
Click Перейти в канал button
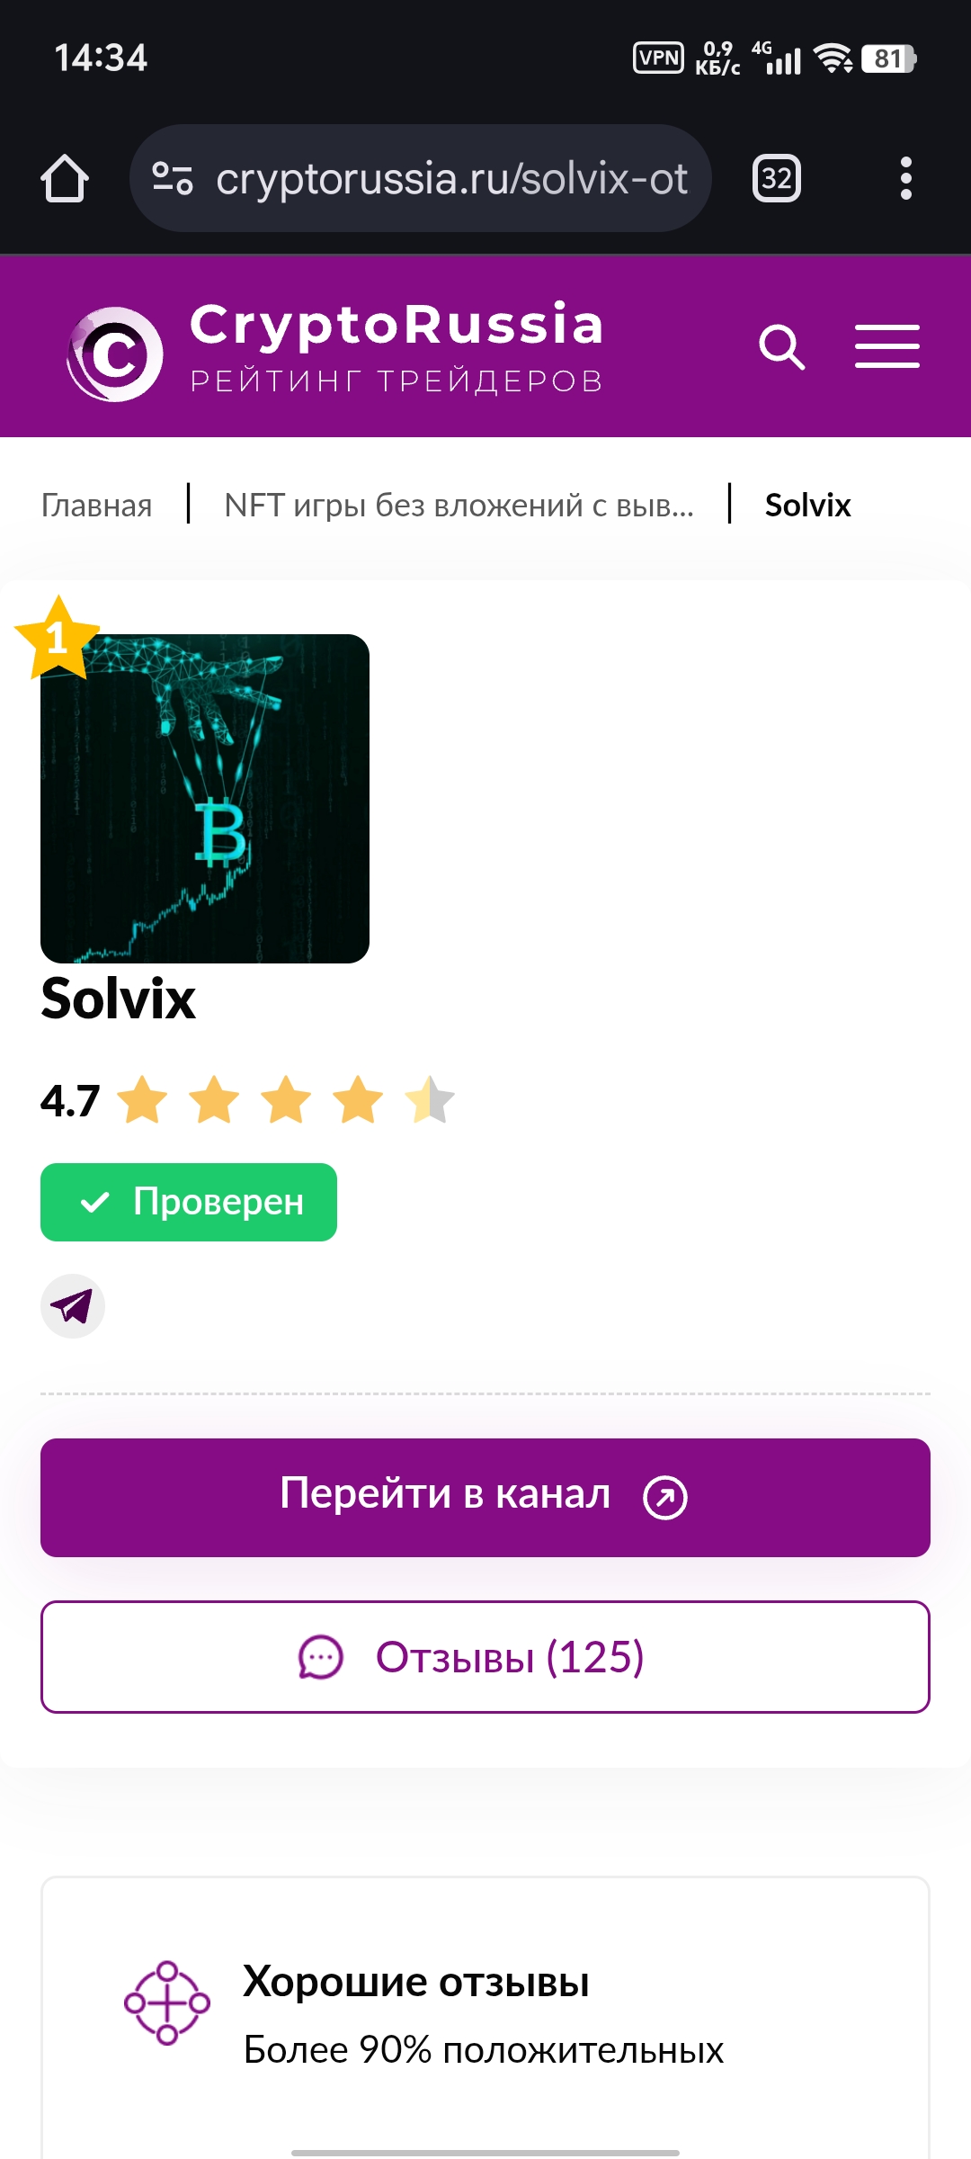pos(485,1498)
